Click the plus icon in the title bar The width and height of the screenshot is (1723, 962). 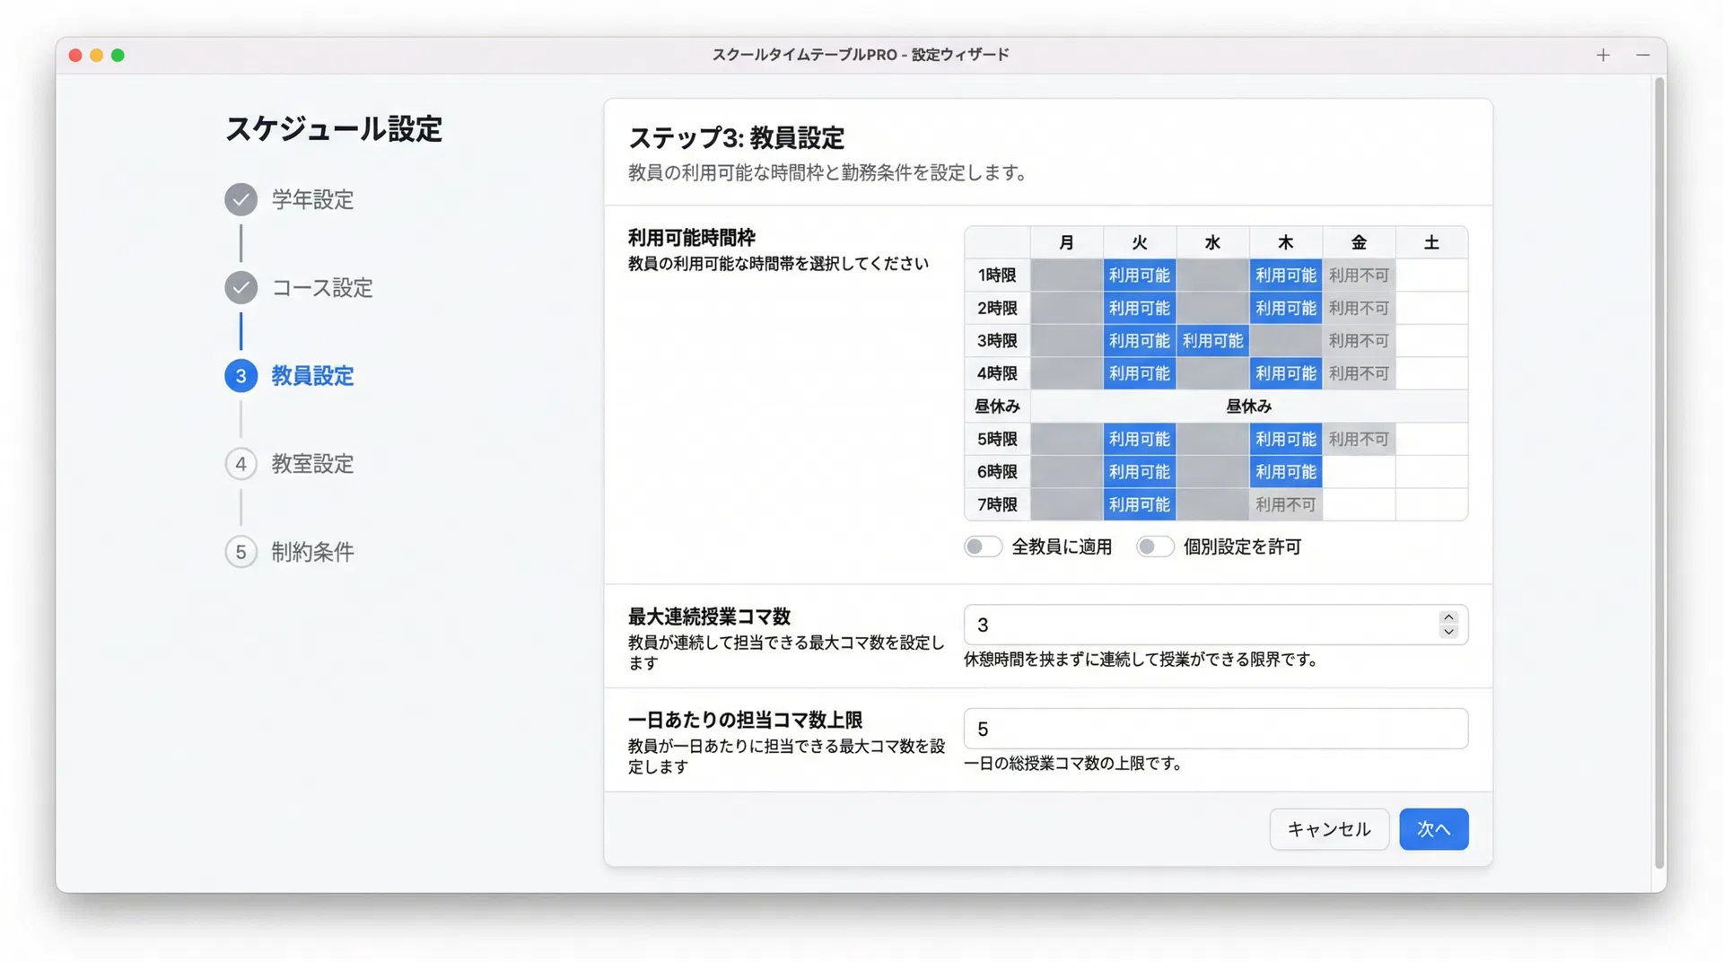pos(1603,55)
